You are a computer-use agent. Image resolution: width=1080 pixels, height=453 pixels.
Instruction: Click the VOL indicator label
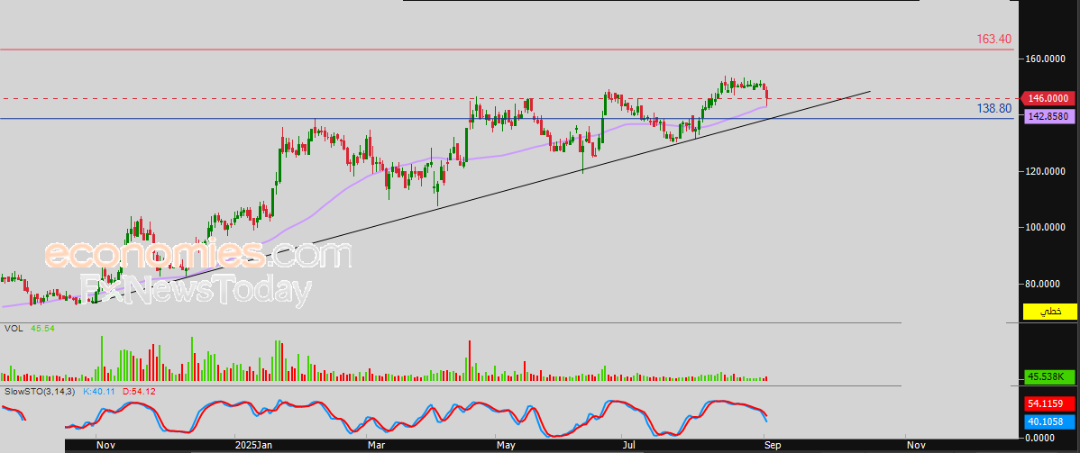pos(14,329)
